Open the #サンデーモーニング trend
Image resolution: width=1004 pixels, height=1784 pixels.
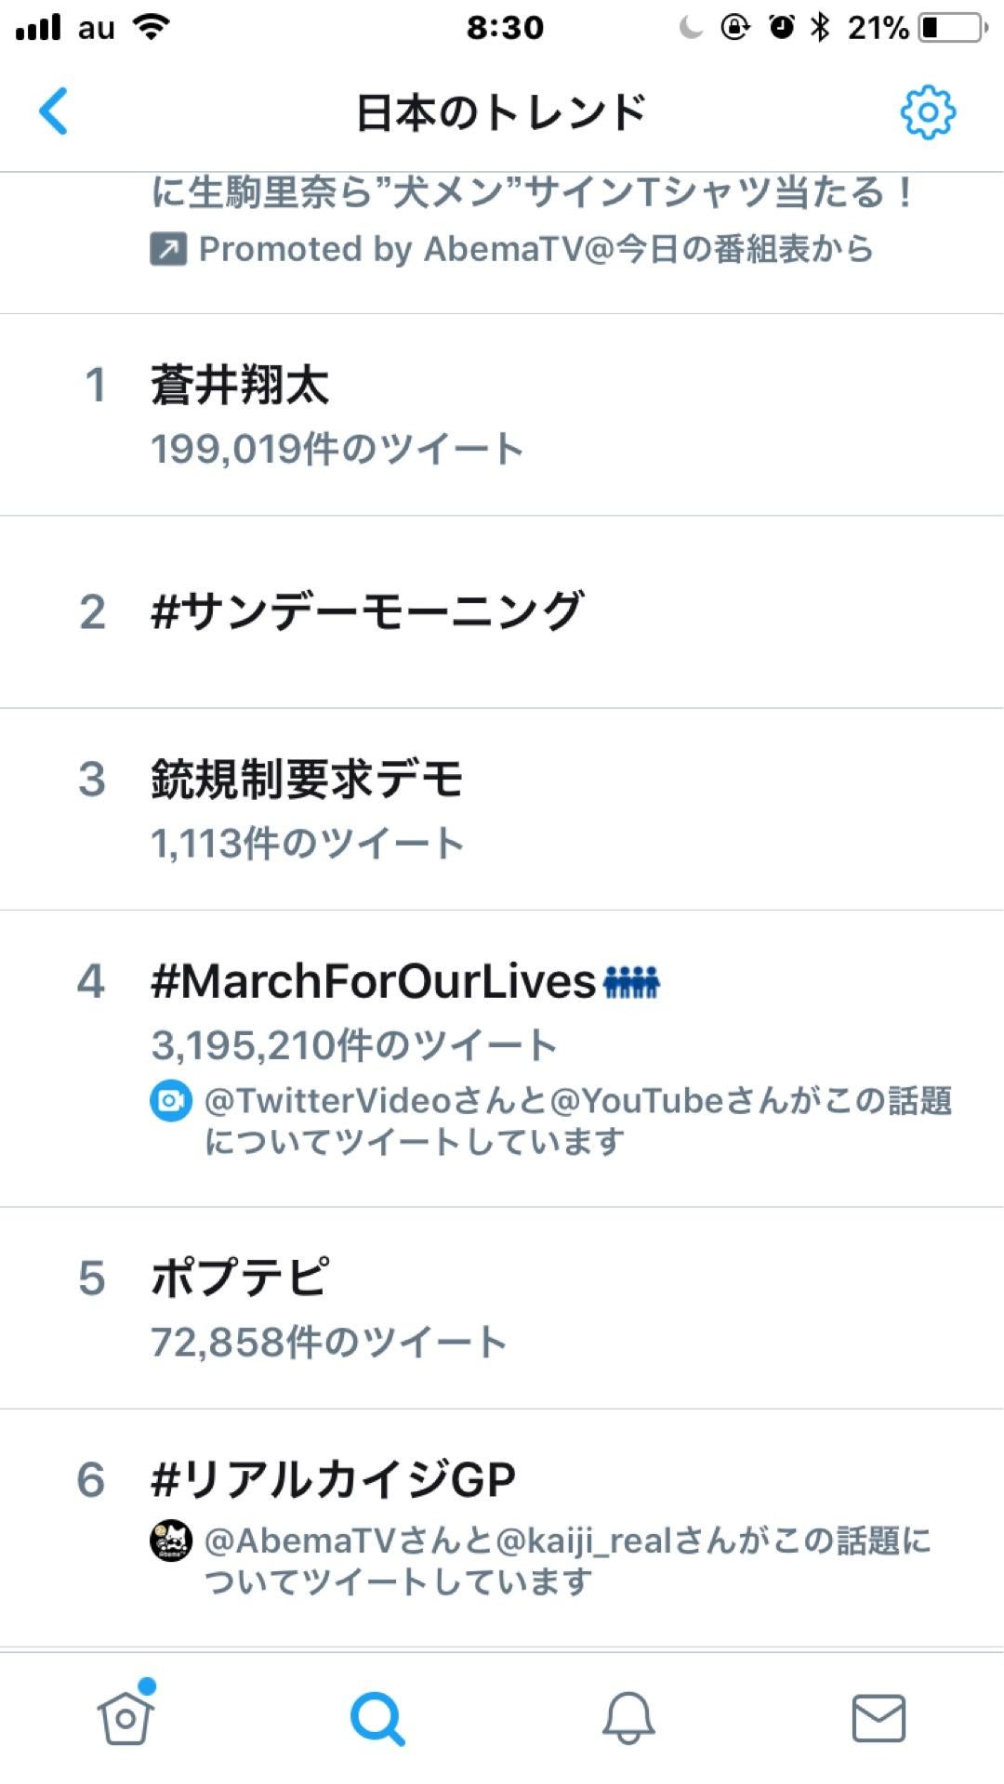[x=367, y=612]
